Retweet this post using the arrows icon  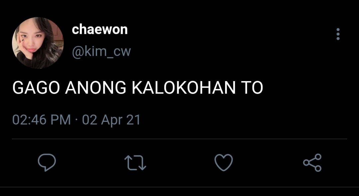[135, 163]
